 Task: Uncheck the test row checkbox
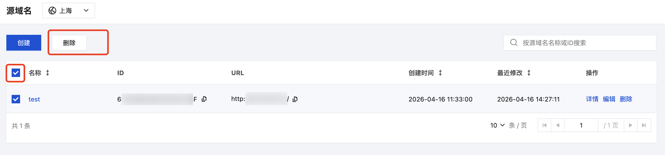pos(16,99)
